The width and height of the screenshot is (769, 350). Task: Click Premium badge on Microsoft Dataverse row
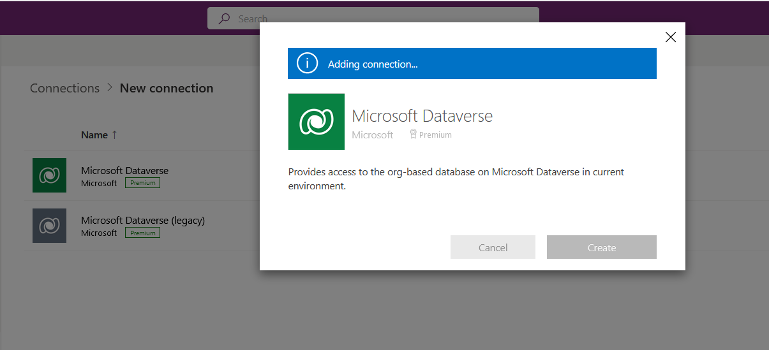[x=142, y=183]
